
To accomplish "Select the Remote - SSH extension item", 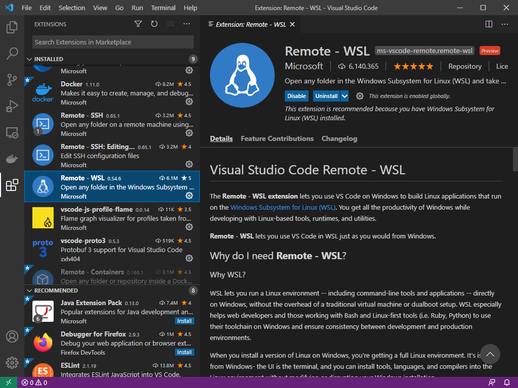I will pos(112,124).
